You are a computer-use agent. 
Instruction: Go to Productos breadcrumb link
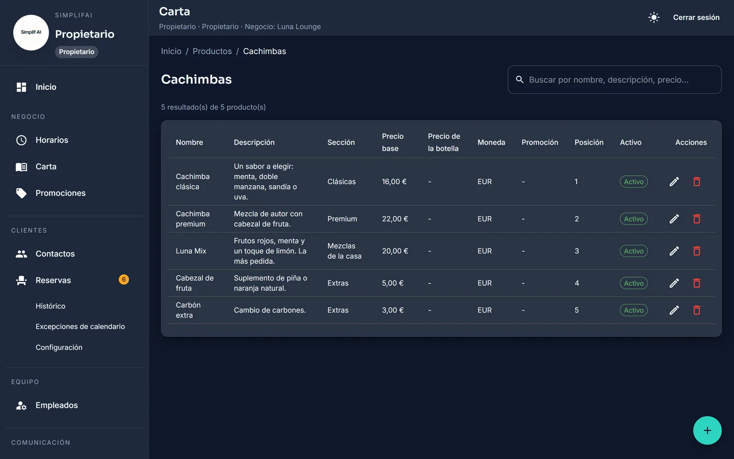pyautogui.click(x=212, y=51)
